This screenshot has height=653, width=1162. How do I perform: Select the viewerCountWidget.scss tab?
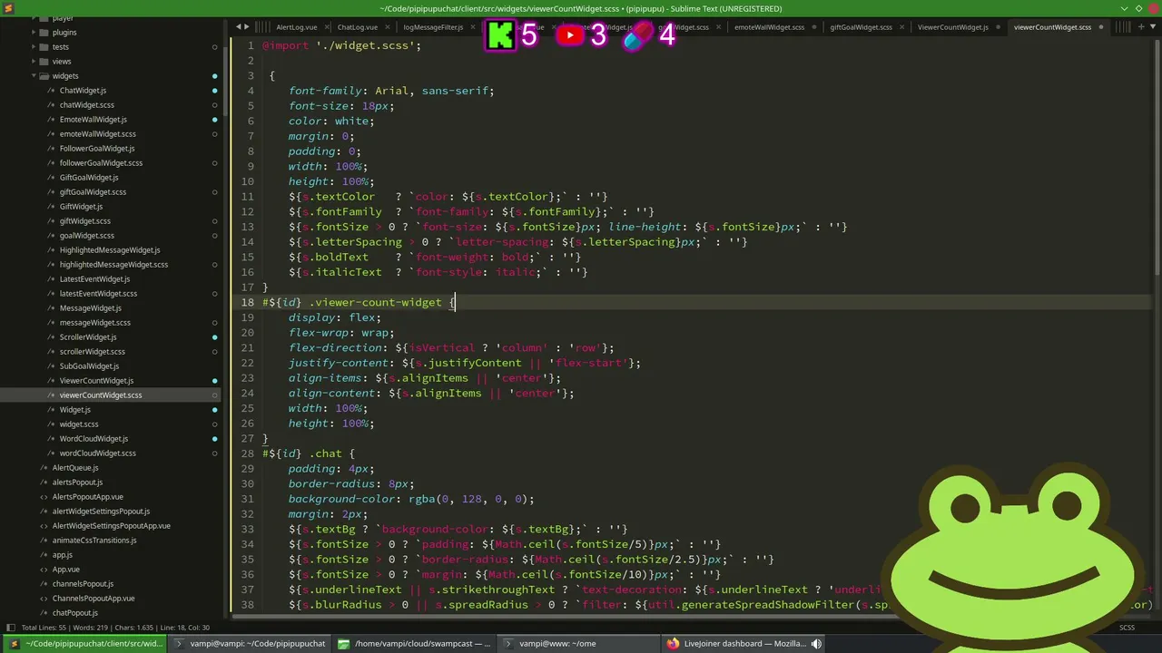[1052, 27]
